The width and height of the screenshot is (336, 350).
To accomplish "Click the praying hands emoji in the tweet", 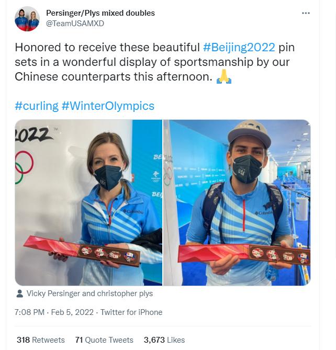I will [x=224, y=76].
